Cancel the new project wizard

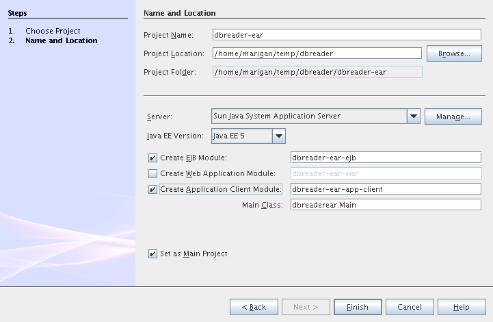click(410, 307)
